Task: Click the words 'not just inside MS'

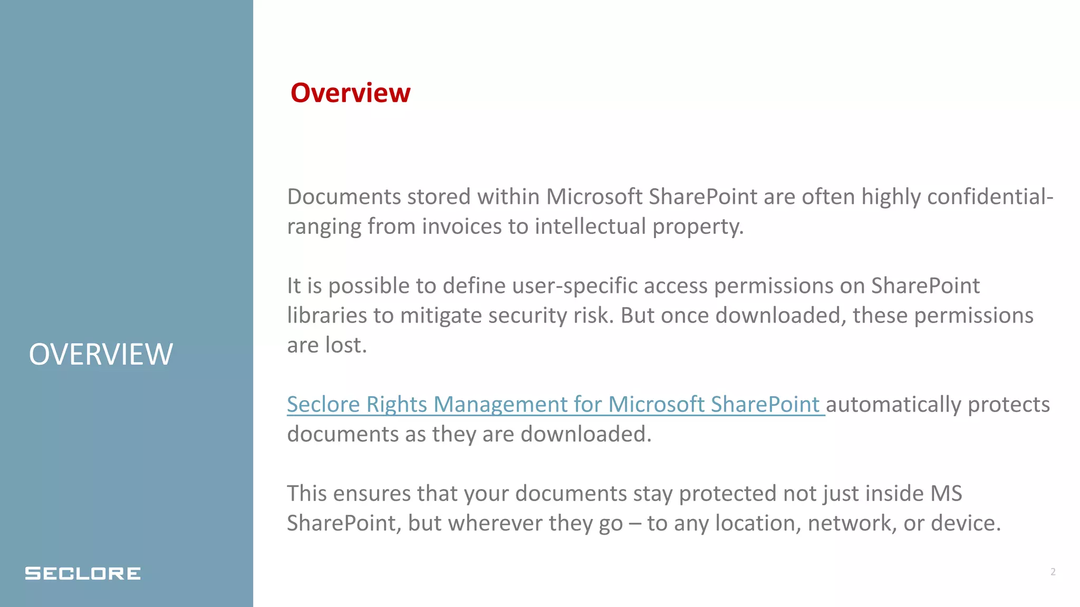Action: pyautogui.click(x=873, y=494)
